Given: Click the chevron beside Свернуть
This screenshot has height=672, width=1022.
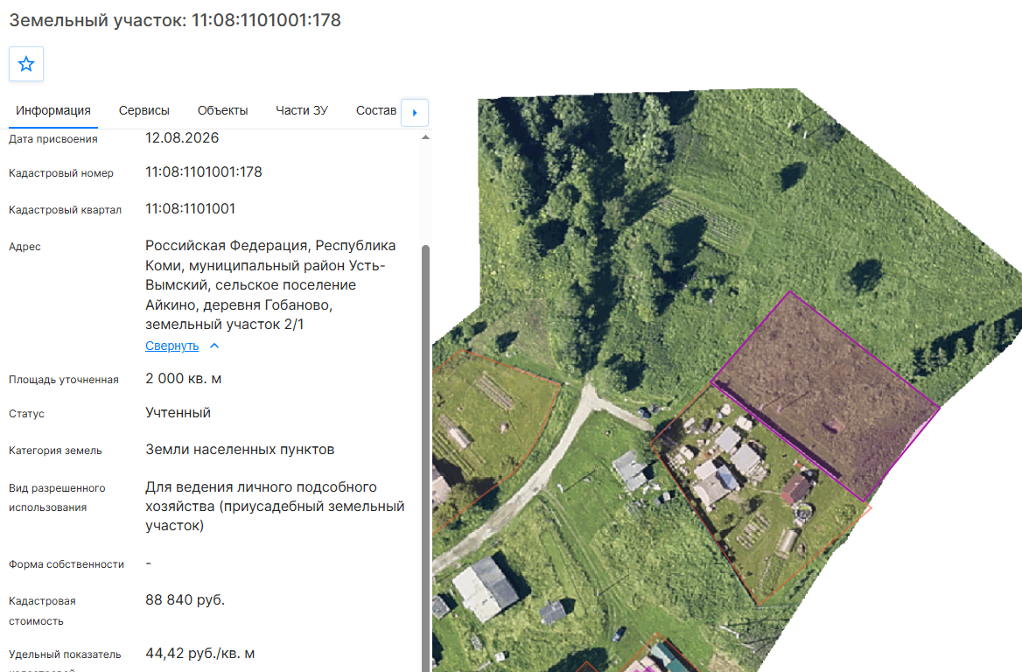Looking at the screenshot, I should click(x=214, y=346).
